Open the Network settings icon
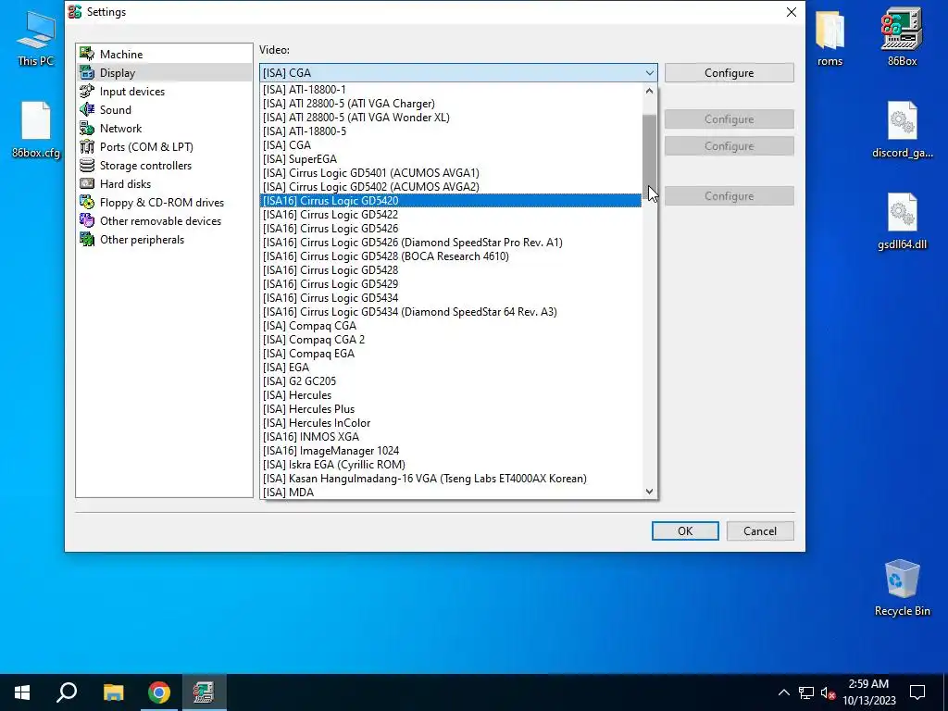Screen dimensions: 948x711 (x=87, y=128)
